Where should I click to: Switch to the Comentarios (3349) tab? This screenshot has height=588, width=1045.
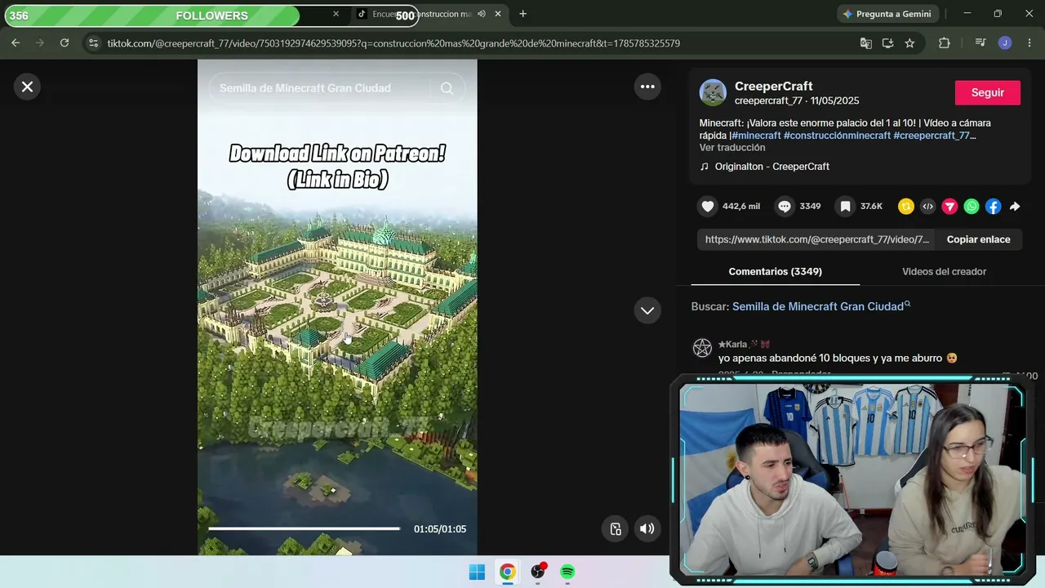point(776,271)
